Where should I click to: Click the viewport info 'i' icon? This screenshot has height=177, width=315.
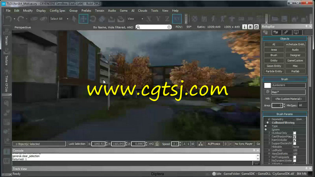pos(245,27)
